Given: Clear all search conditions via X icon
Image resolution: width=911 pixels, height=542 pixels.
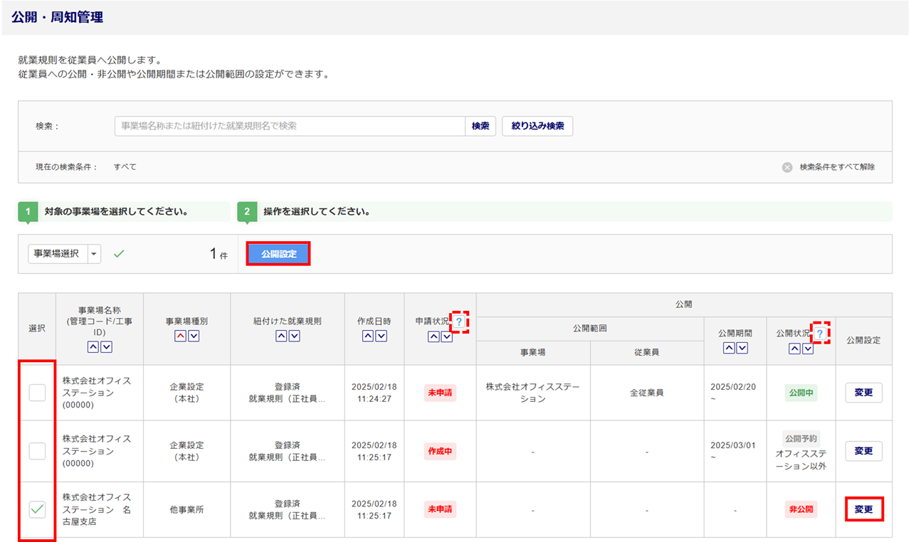Looking at the screenshot, I should (x=787, y=167).
